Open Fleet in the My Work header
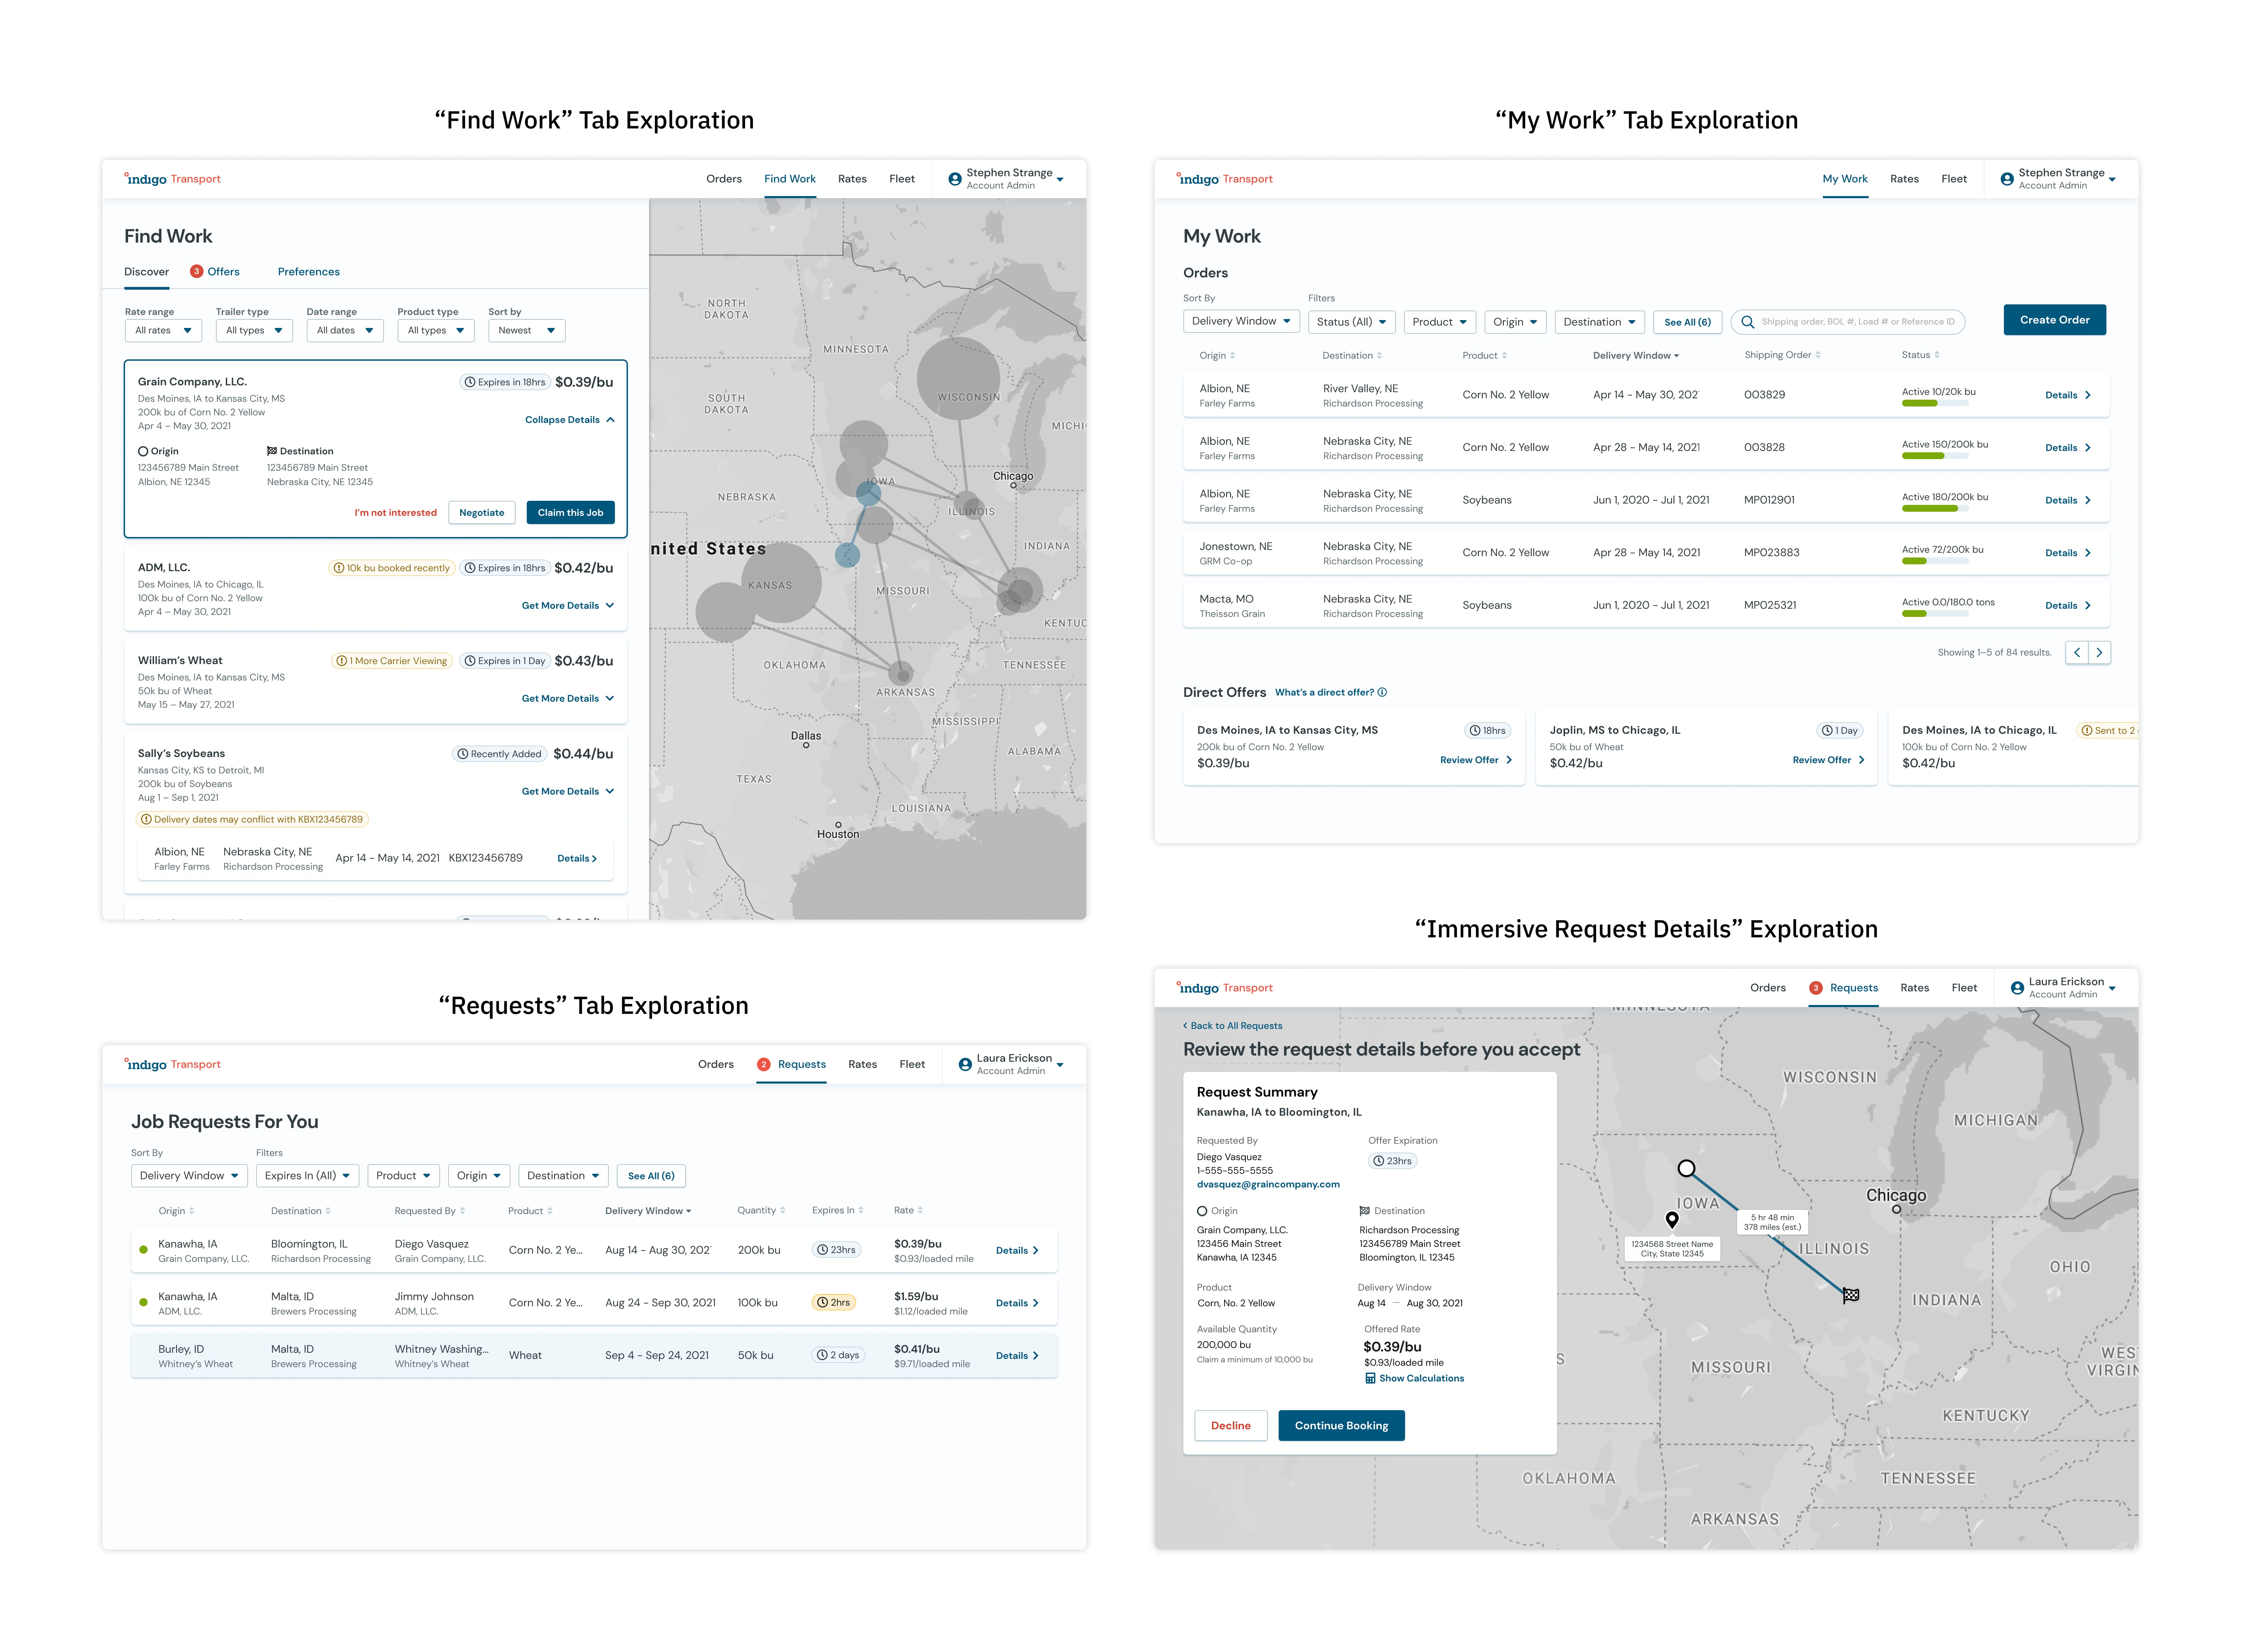Screen dimensions: 2241x1652 click(1954, 179)
